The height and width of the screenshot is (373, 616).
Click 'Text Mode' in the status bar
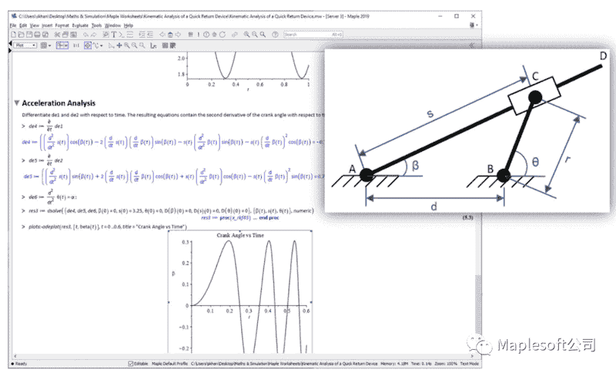[470, 364]
